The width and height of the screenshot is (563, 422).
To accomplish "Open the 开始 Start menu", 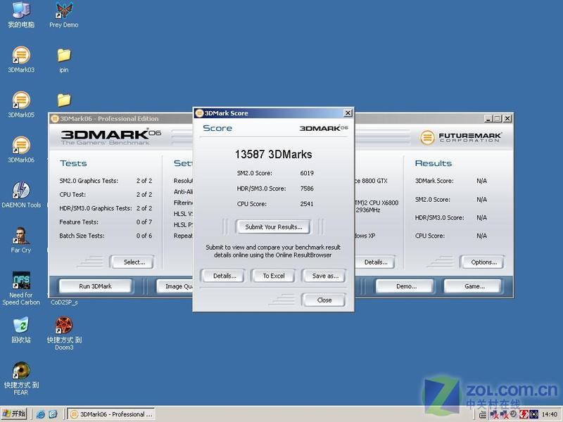I will [x=14, y=414].
